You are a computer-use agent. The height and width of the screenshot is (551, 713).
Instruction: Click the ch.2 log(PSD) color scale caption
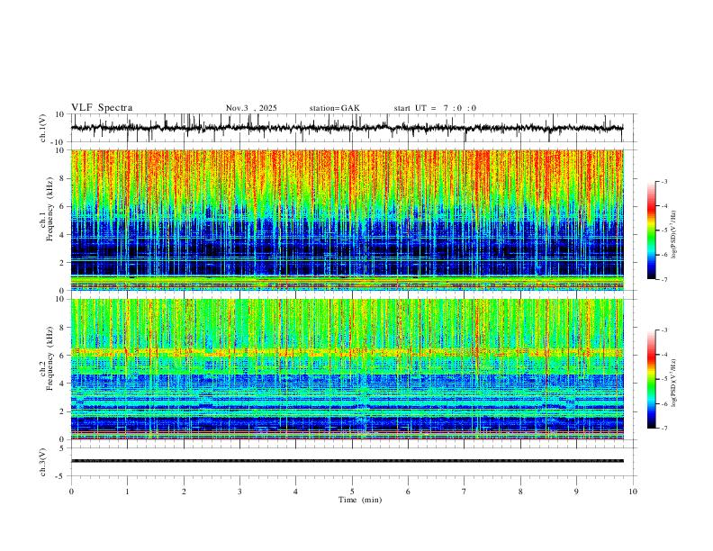click(674, 384)
